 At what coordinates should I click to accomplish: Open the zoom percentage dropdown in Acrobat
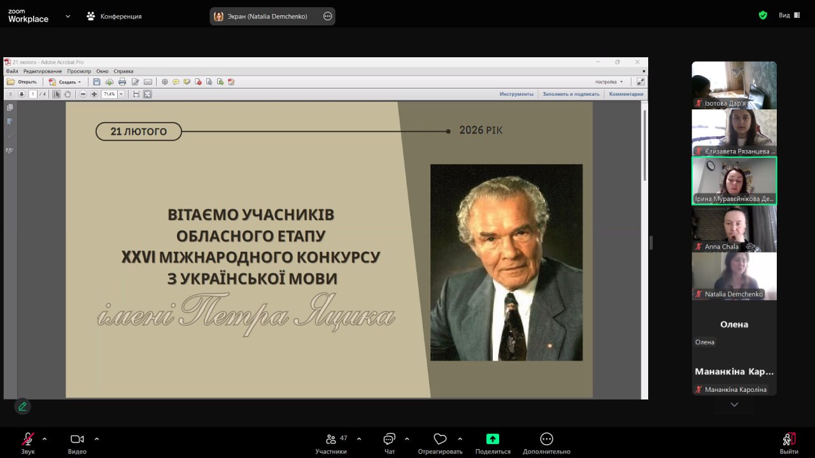point(121,94)
